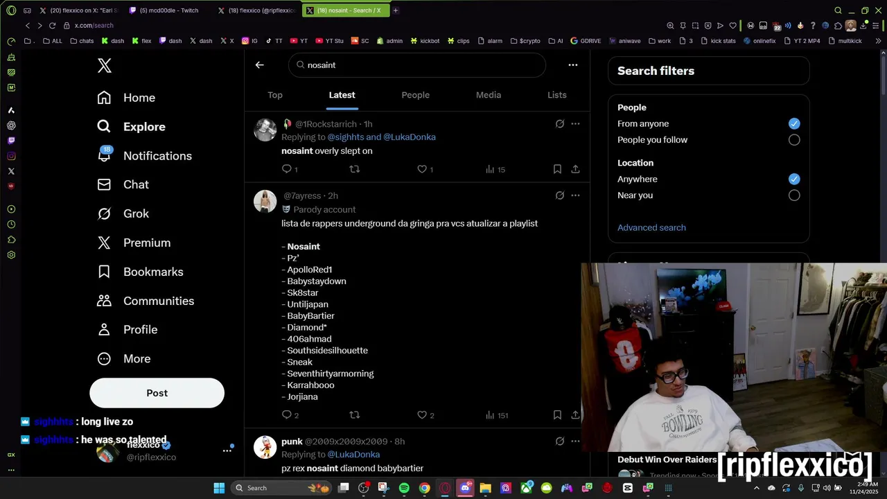
Task: Expand the bookmarks bar overflow chevron
Action: click(x=878, y=41)
